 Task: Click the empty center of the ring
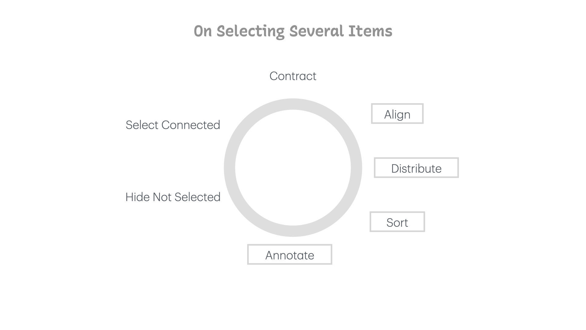point(293,167)
